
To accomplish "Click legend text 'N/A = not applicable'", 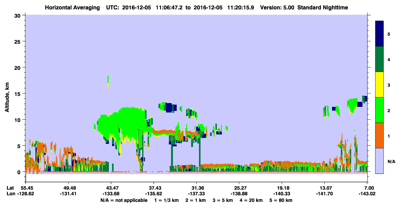I will [124, 200].
